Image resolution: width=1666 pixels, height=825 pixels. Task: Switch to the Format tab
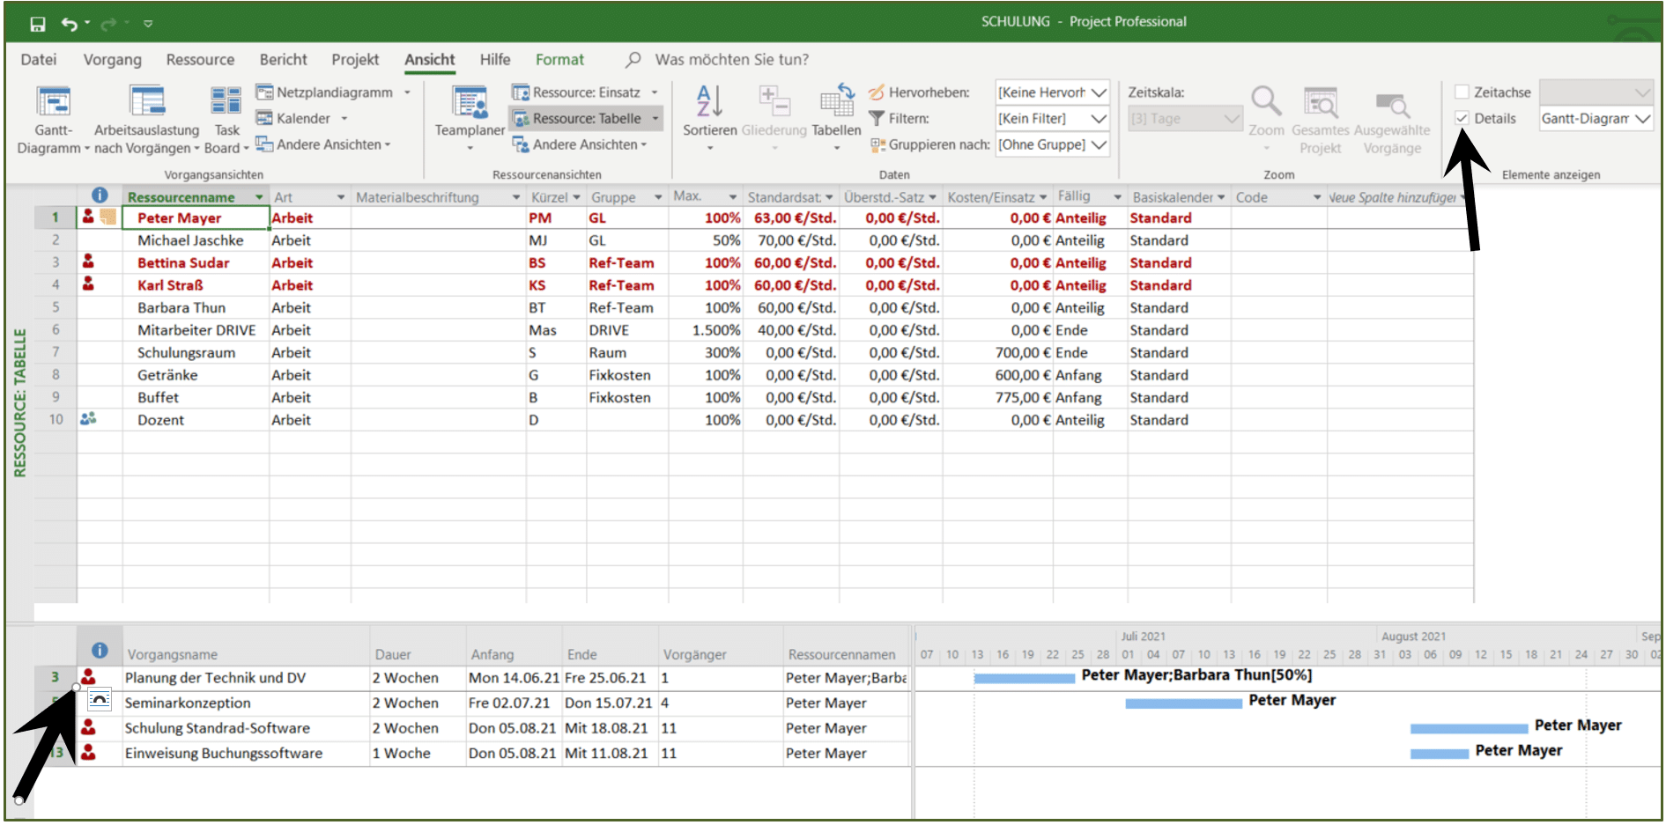[x=559, y=60]
